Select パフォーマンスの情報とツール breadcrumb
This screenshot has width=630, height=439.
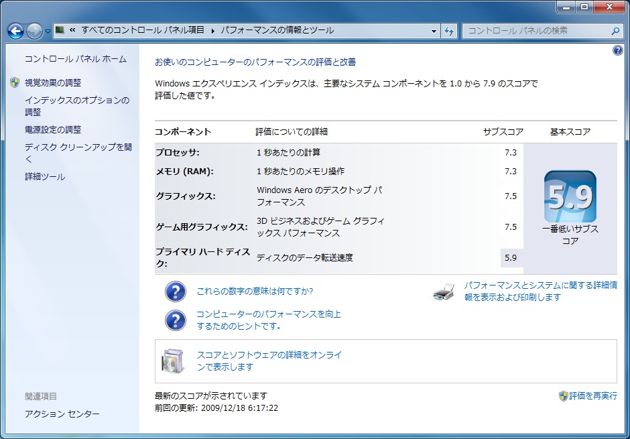[x=277, y=30]
